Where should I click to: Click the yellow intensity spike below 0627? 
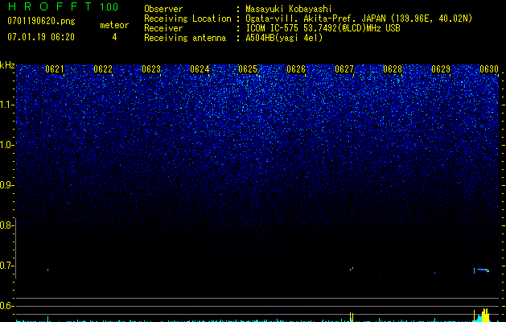pyautogui.click(x=352, y=316)
